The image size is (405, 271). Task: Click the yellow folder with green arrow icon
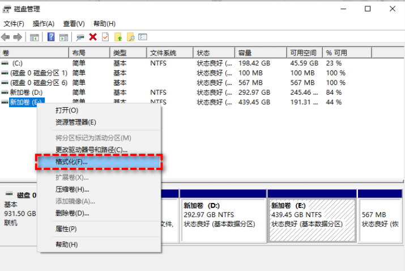118,37
